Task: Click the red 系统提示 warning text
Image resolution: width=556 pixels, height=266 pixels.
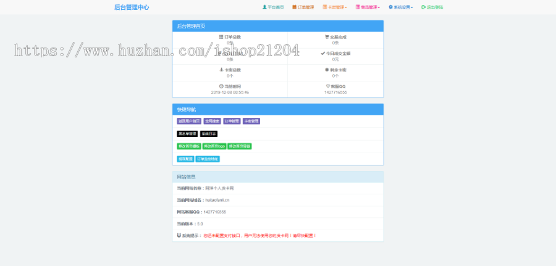Action: point(260,236)
